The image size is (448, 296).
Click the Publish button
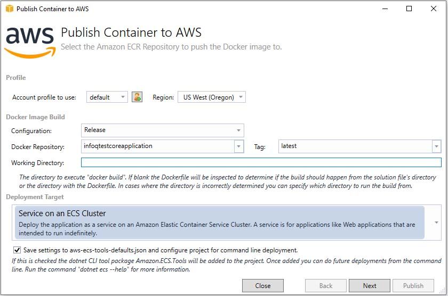[x=413, y=285]
